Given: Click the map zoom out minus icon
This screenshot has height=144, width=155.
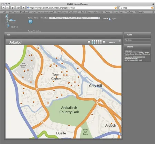Looking at the screenshot, I should (x=89, y=42).
